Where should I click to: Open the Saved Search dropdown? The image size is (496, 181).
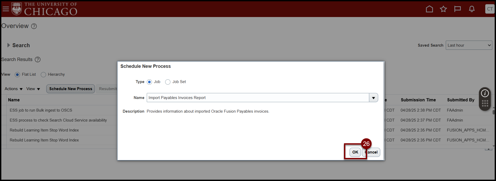click(469, 45)
